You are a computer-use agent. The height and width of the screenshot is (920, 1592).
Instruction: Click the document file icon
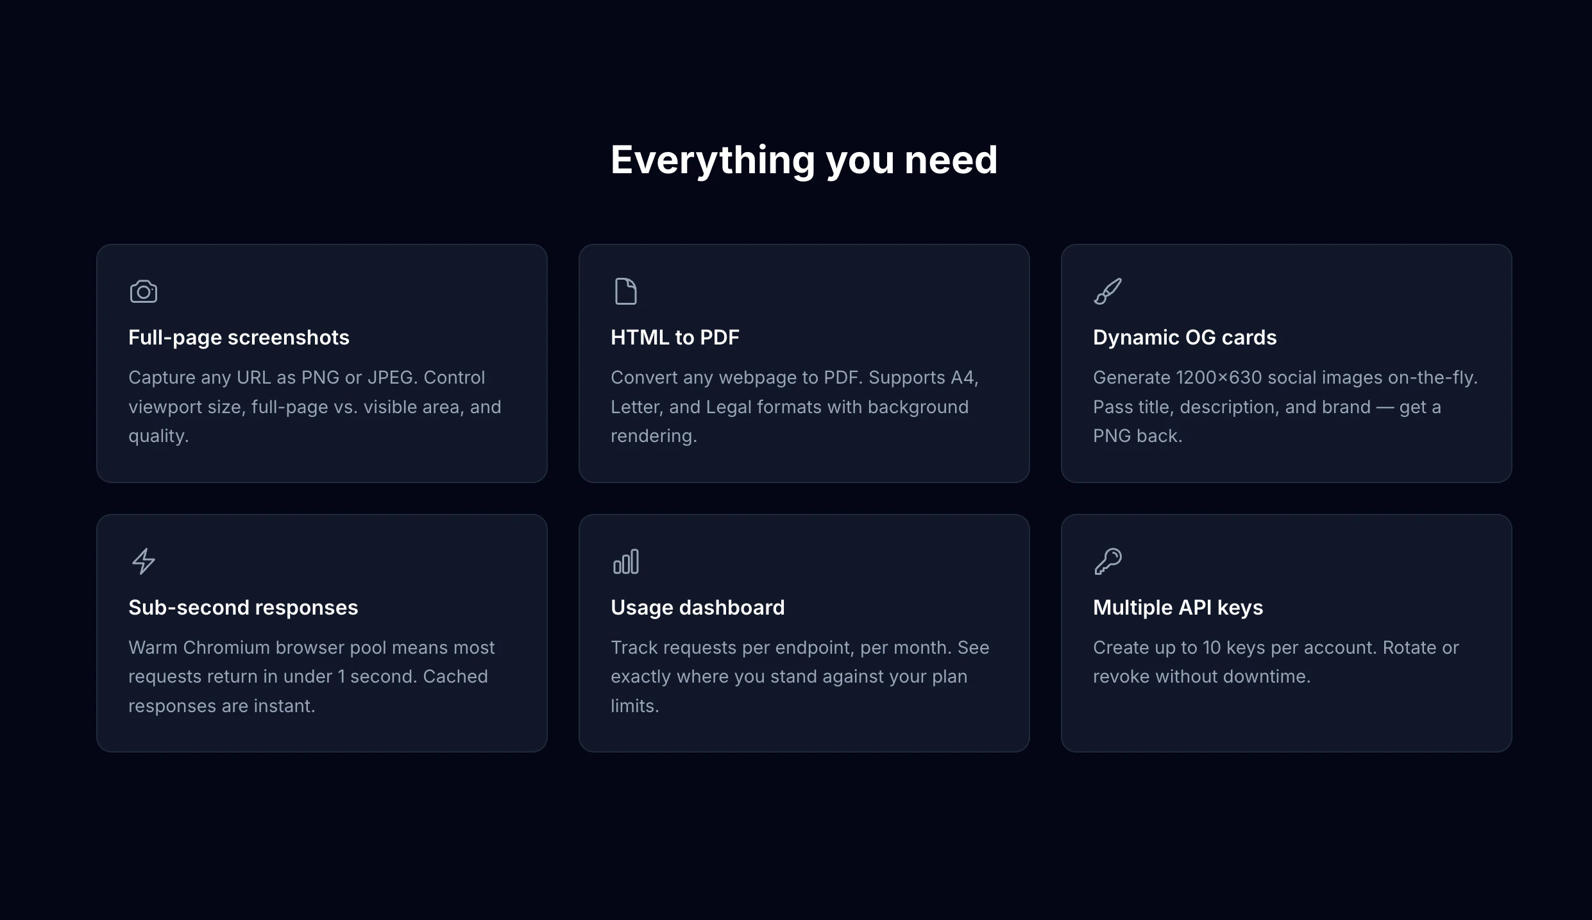click(625, 291)
